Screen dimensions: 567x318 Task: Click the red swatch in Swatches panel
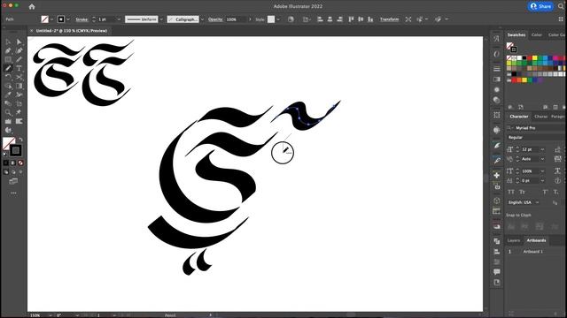[x=530, y=58]
